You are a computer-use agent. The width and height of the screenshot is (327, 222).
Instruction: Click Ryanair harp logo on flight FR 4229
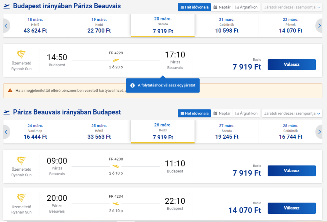click(21, 55)
